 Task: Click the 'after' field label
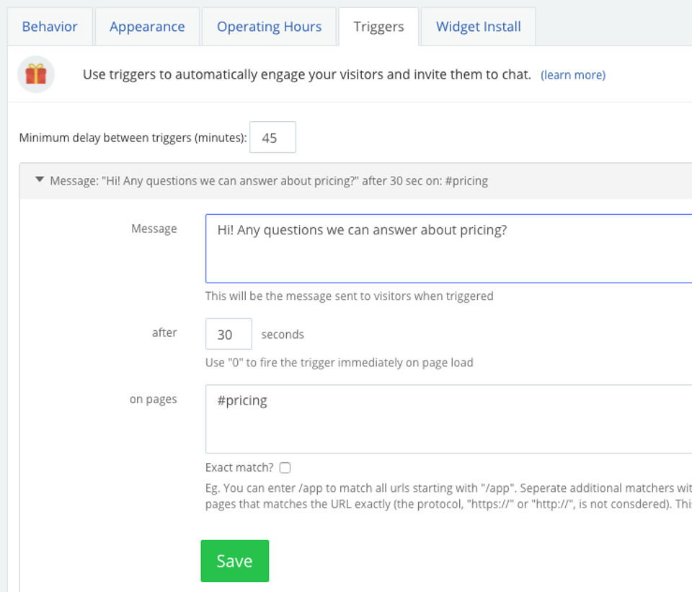(164, 332)
